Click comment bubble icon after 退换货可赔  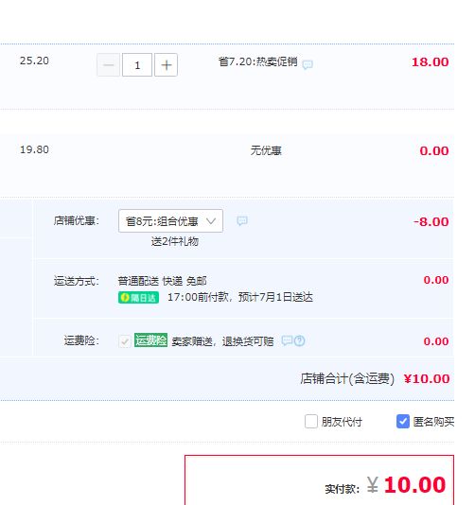[x=287, y=340]
